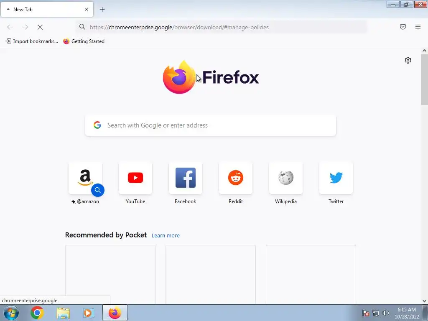Click the Learn more Pocket link
The image size is (428, 321).
[x=166, y=236]
